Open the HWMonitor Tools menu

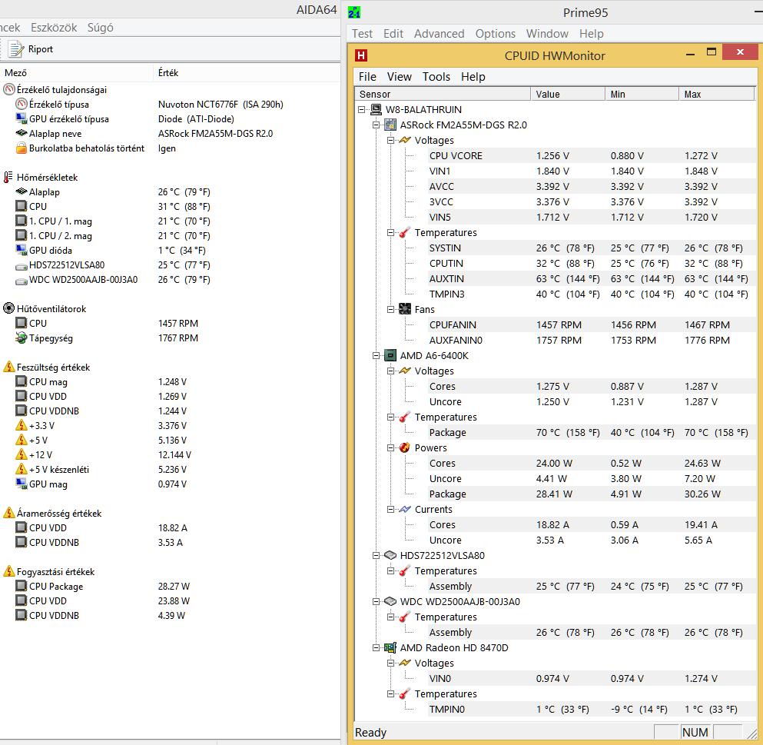tap(436, 77)
